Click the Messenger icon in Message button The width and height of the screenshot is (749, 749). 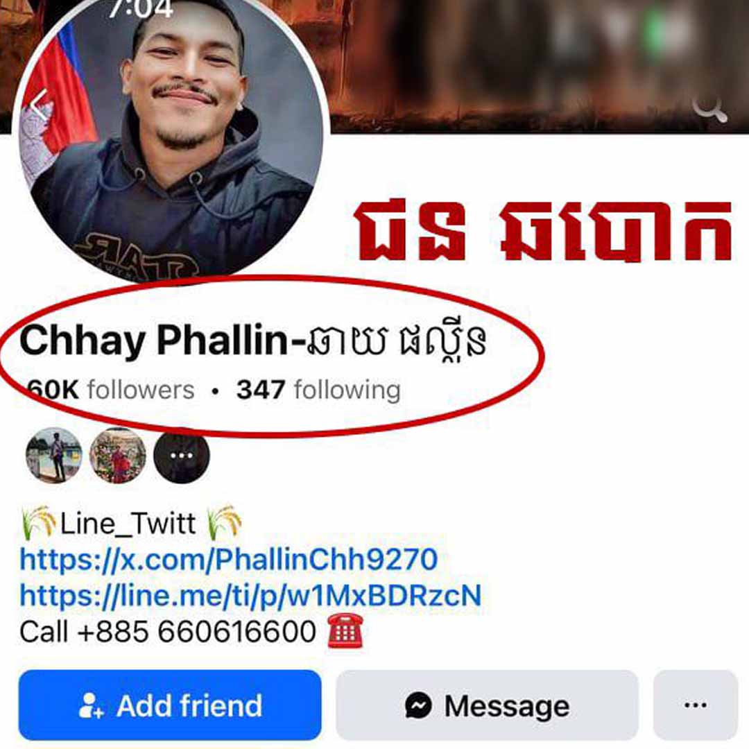pos(418,705)
